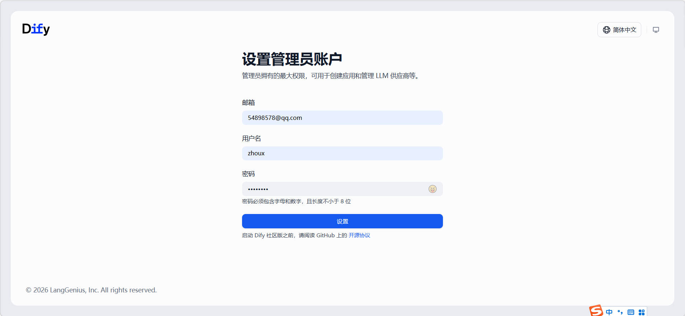Click the LangGenius copyright footer text
Image resolution: width=685 pixels, height=316 pixels.
91,290
